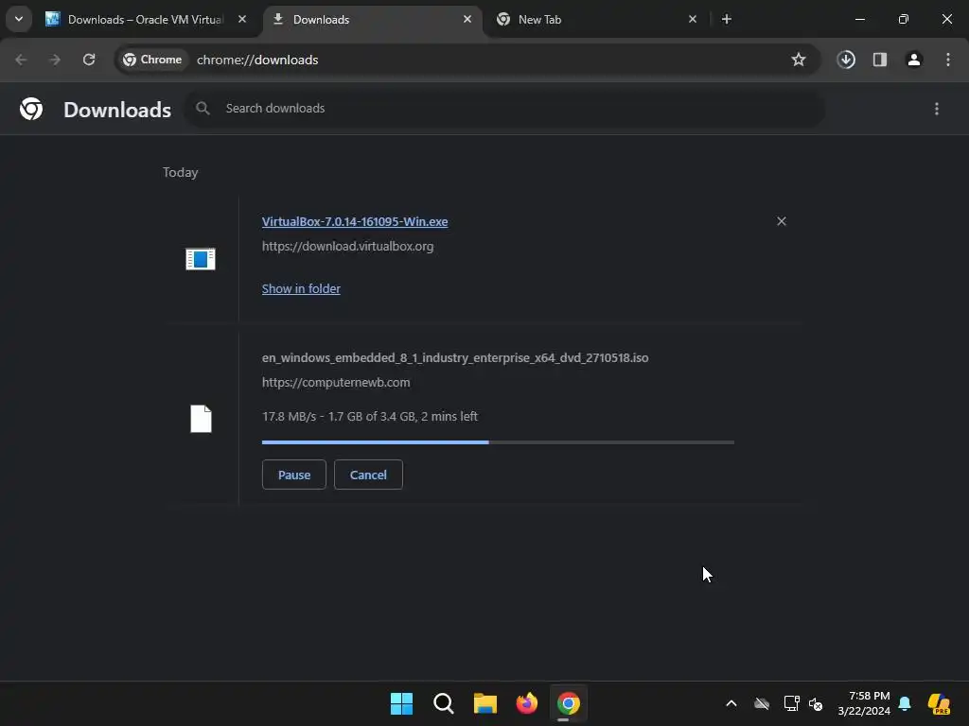Click the Today date heading
Image resolution: width=969 pixels, height=726 pixels.
click(181, 172)
